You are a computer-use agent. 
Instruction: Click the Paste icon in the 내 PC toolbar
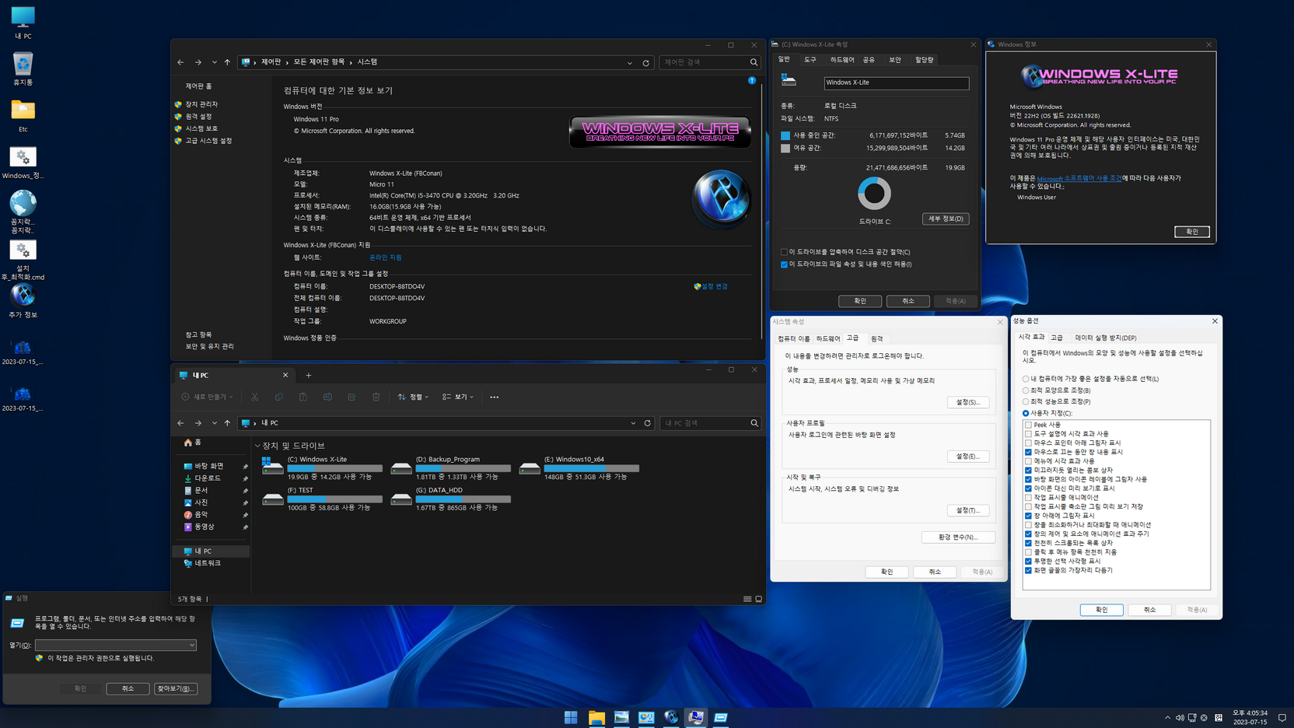click(x=303, y=397)
